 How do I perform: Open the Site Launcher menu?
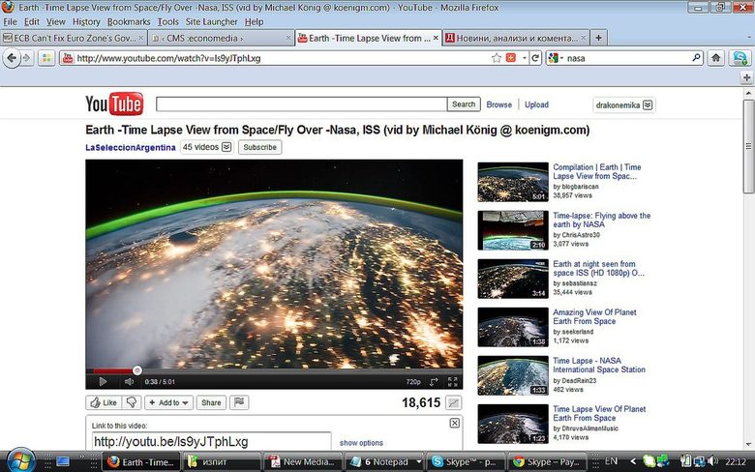(x=211, y=21)
